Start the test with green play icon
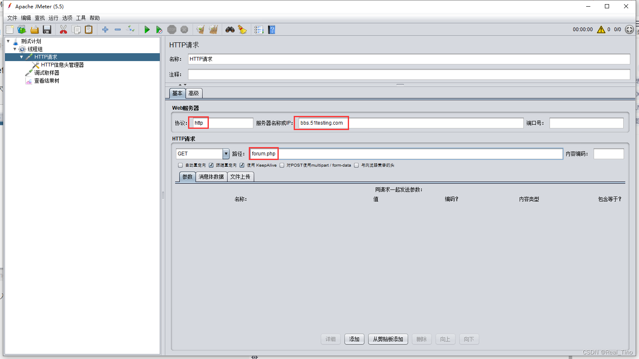Viewport: 639px width, 359px height. 147,30
